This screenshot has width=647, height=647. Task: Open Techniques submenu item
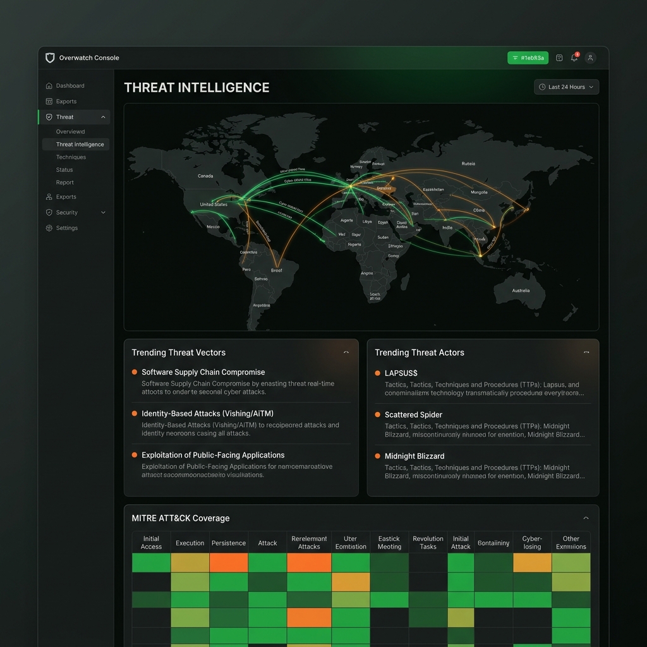[x=71, y=157]
